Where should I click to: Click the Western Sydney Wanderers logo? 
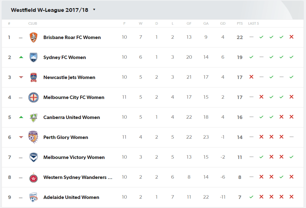tap(34, 177)
